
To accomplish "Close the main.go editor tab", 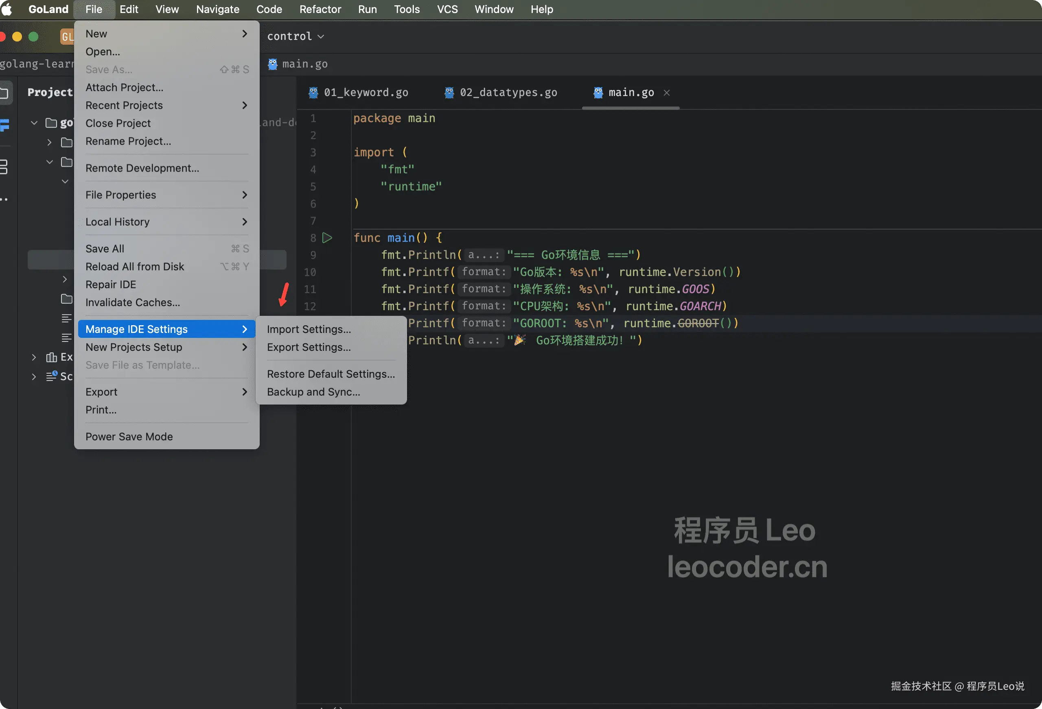I will pyautogui.click(x=667, y=93).
